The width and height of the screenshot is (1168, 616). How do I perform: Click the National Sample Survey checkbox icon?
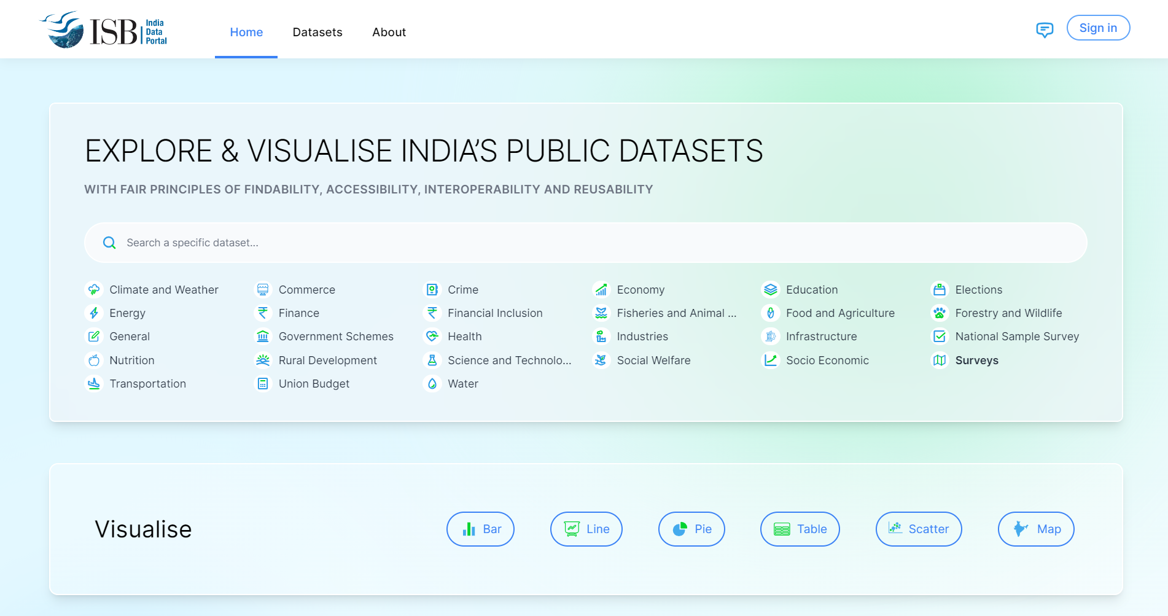coord(940,336)
